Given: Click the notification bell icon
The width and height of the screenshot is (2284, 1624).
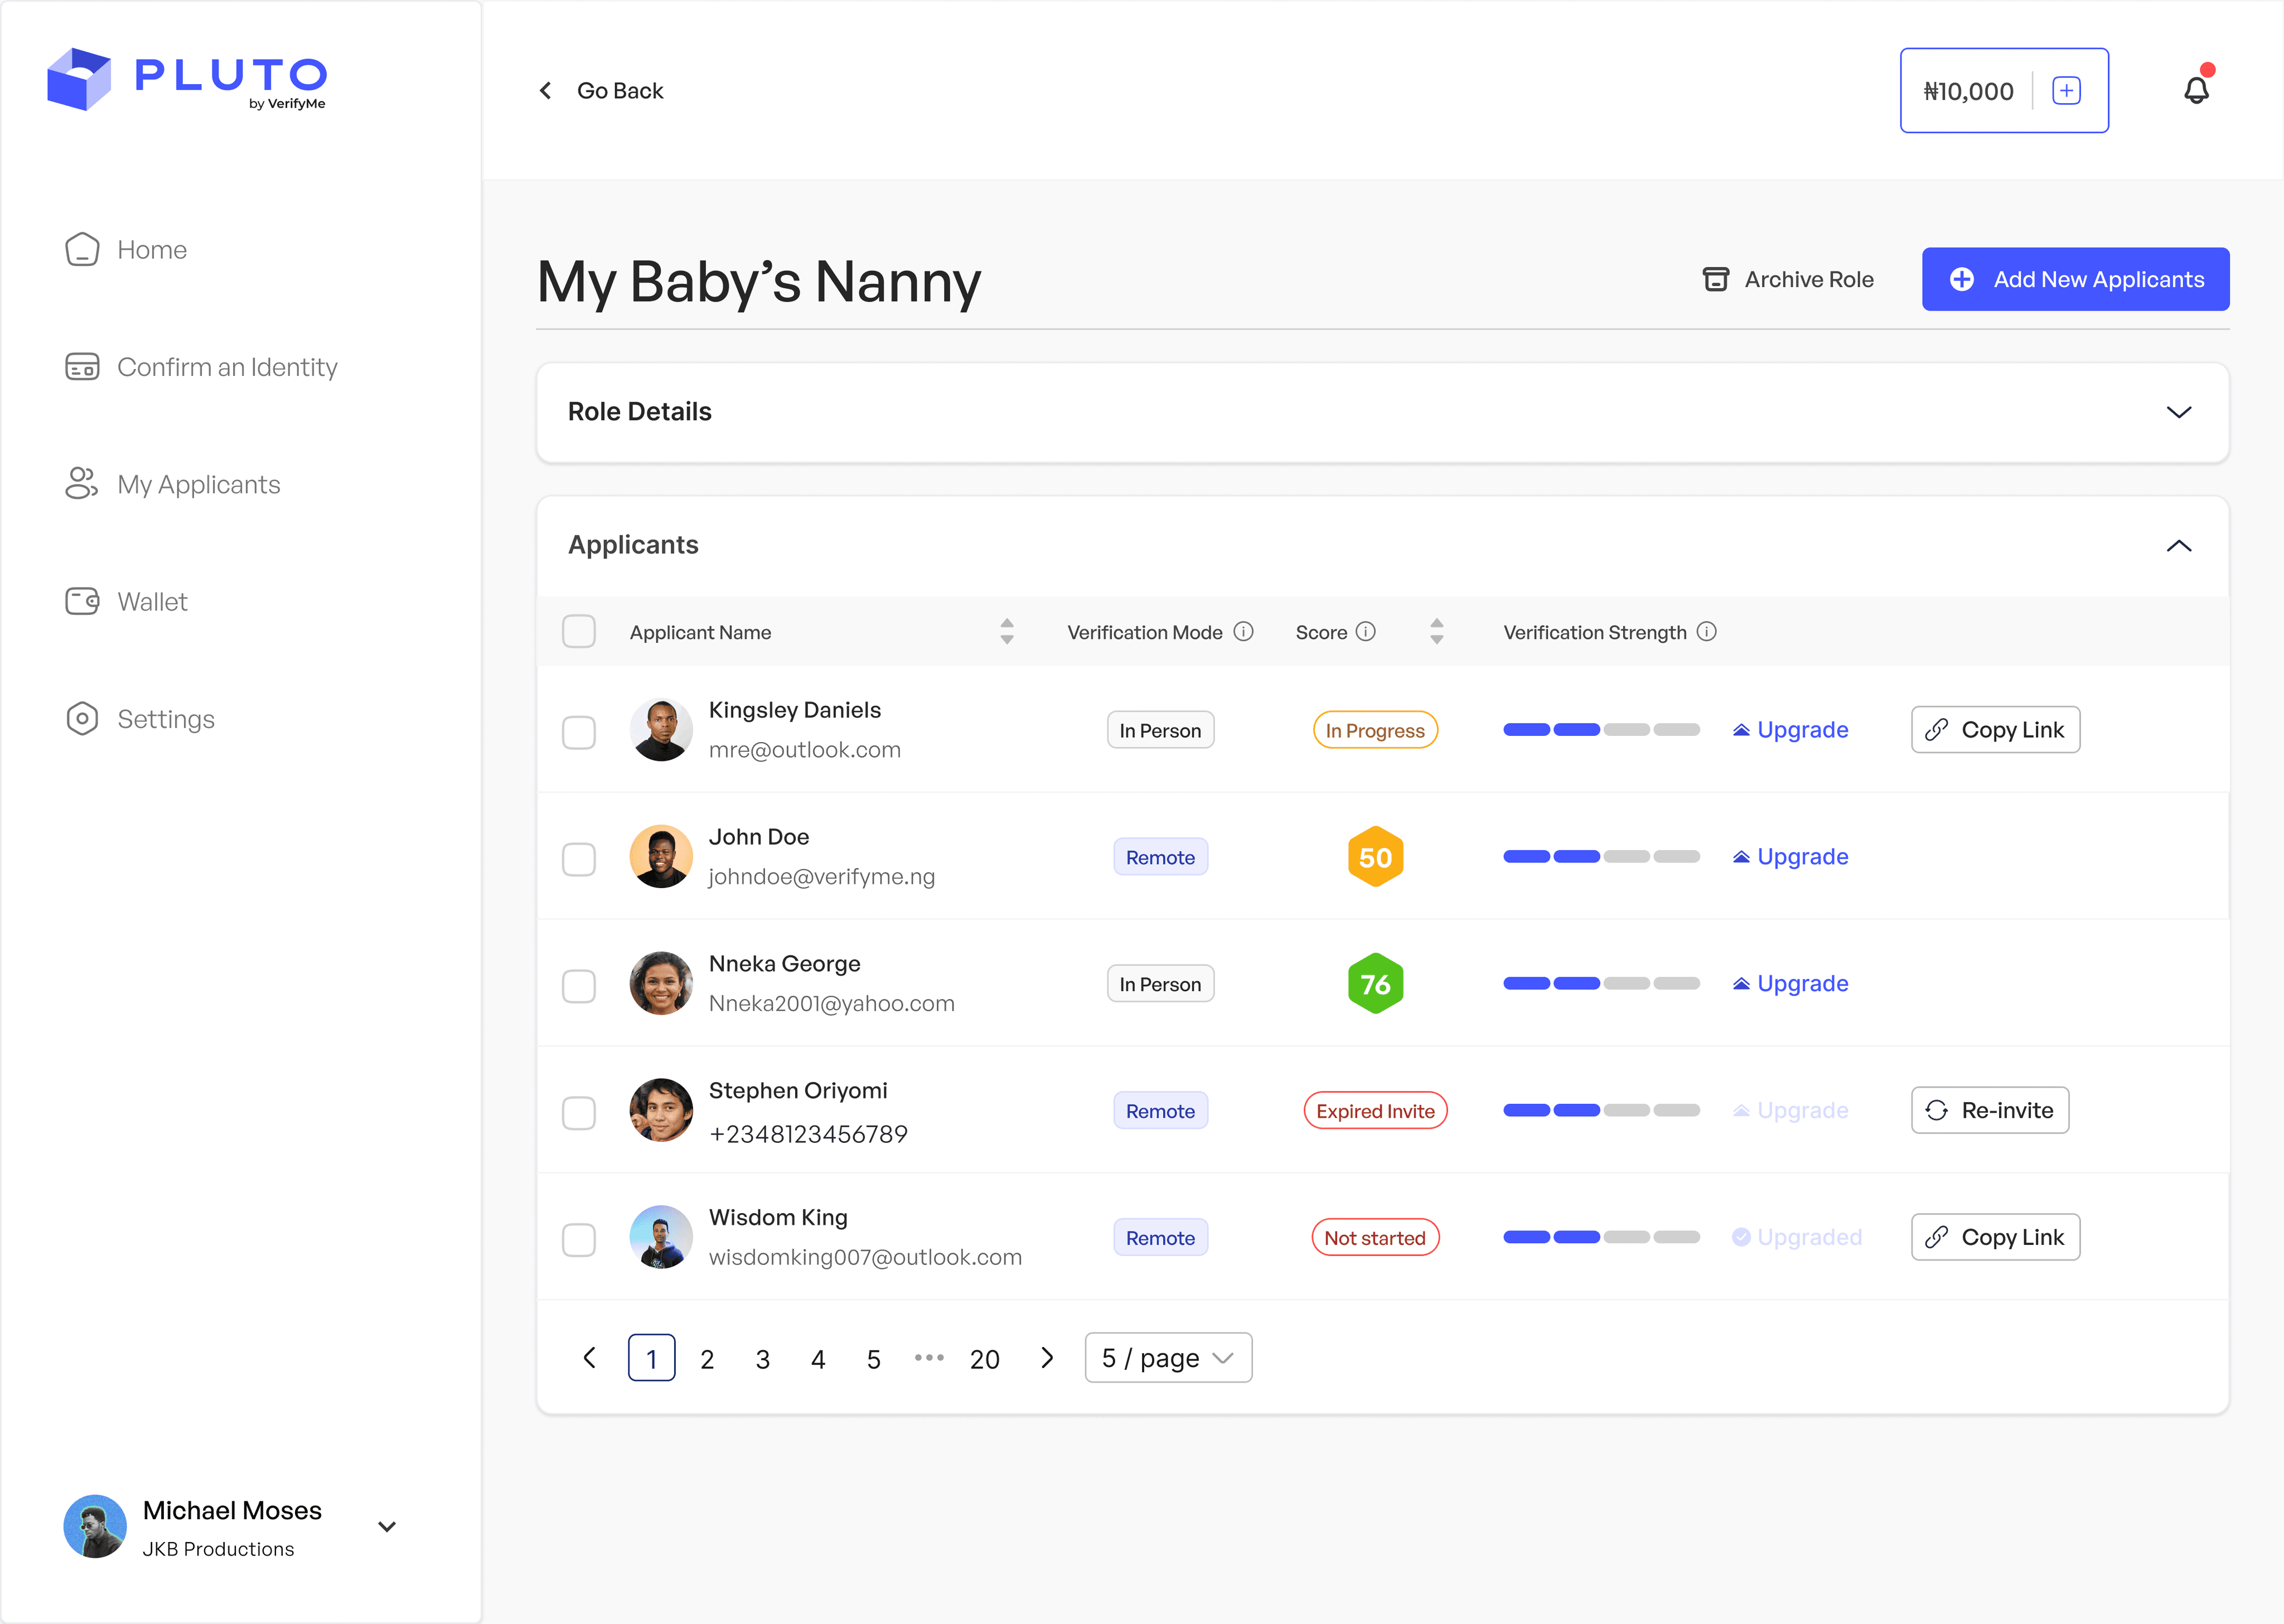Looking at the screenshot, I should [2195, 91].
